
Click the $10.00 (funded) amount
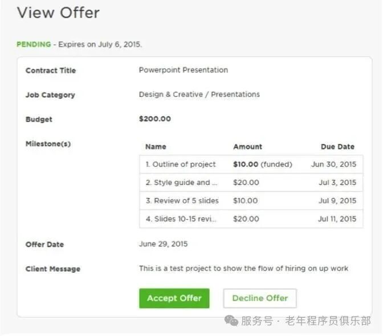tap(262, 164)
